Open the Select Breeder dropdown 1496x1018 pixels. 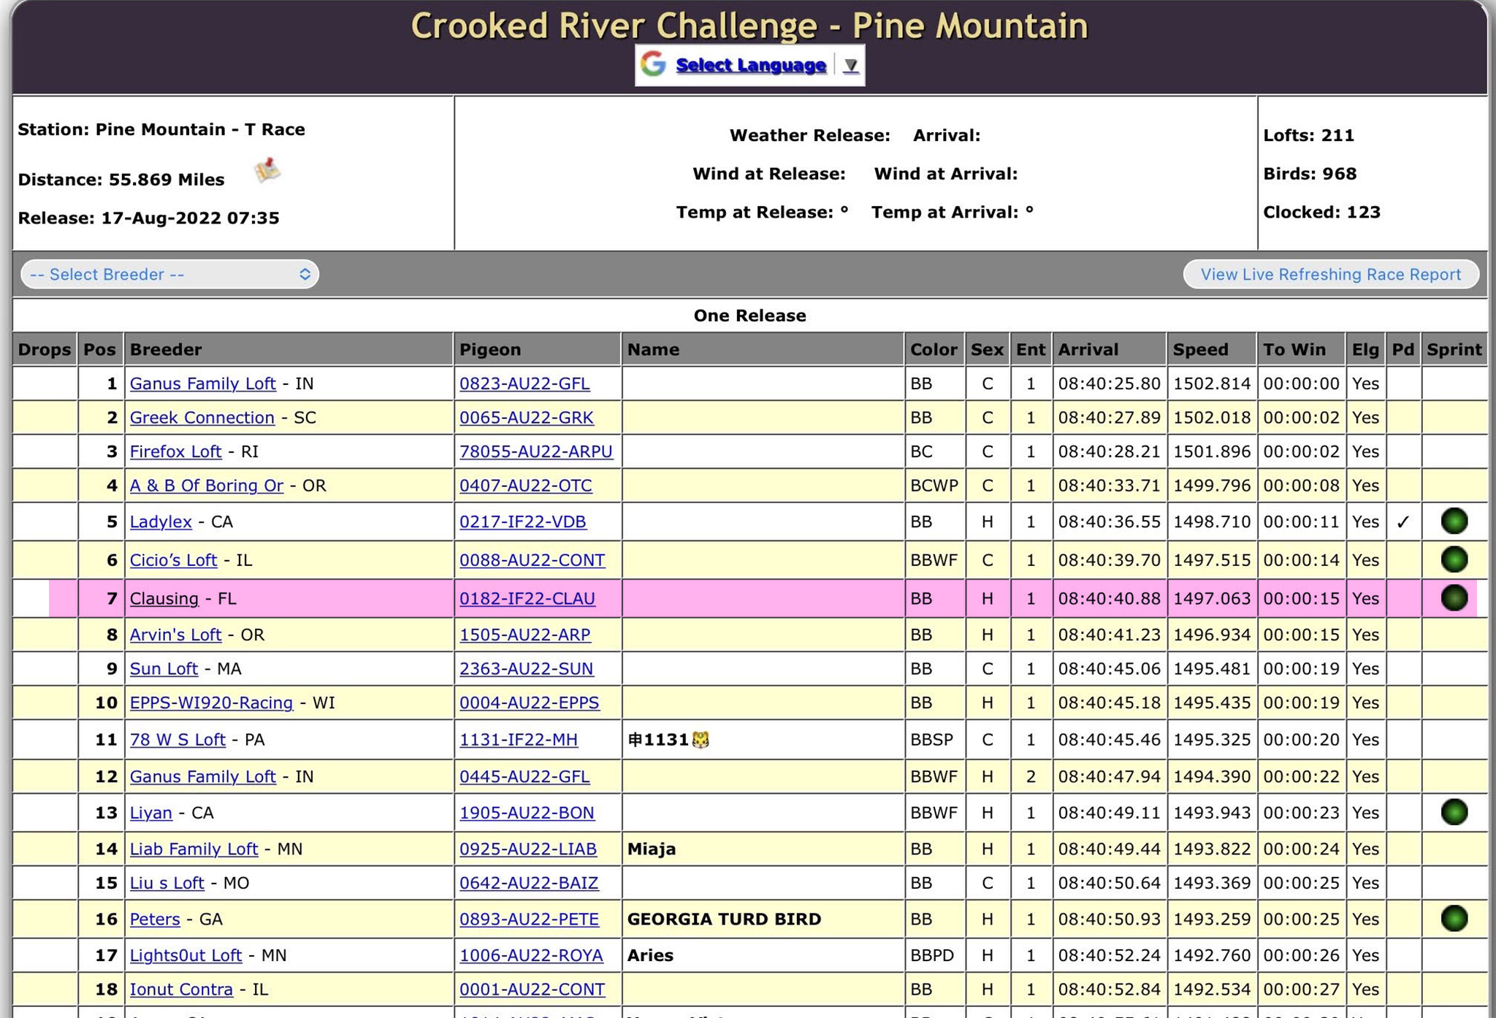click(x=169, y=275)
